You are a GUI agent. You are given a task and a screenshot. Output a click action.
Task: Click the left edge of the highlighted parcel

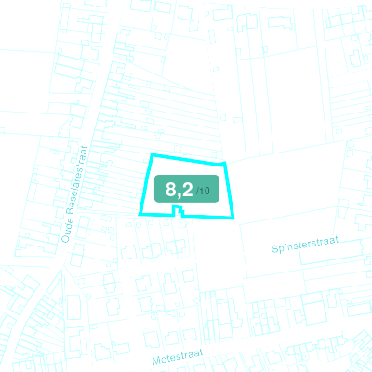[x=145, y=184]
